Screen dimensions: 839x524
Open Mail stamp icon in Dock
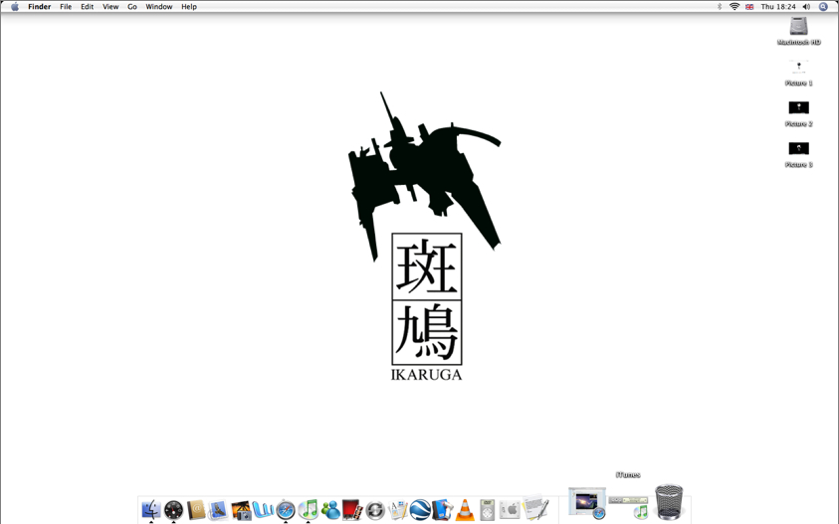218,510
